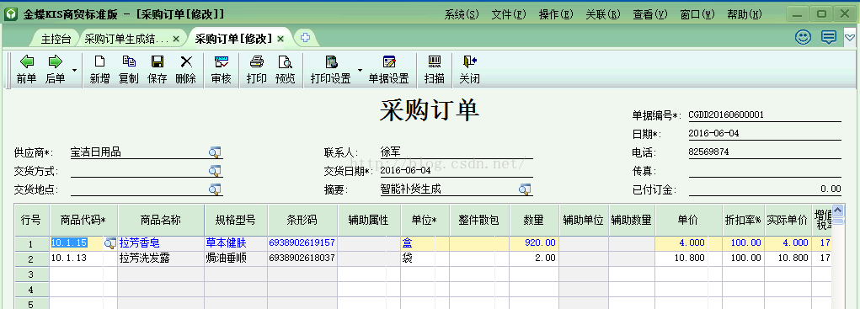Select barcode cell 6938902618037
Screen dimensions: 860x309
coord(302,258)
